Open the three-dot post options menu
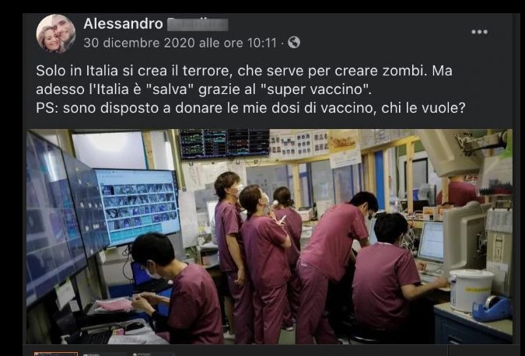Viewport: 525px width, 356px height. [479, 32]
